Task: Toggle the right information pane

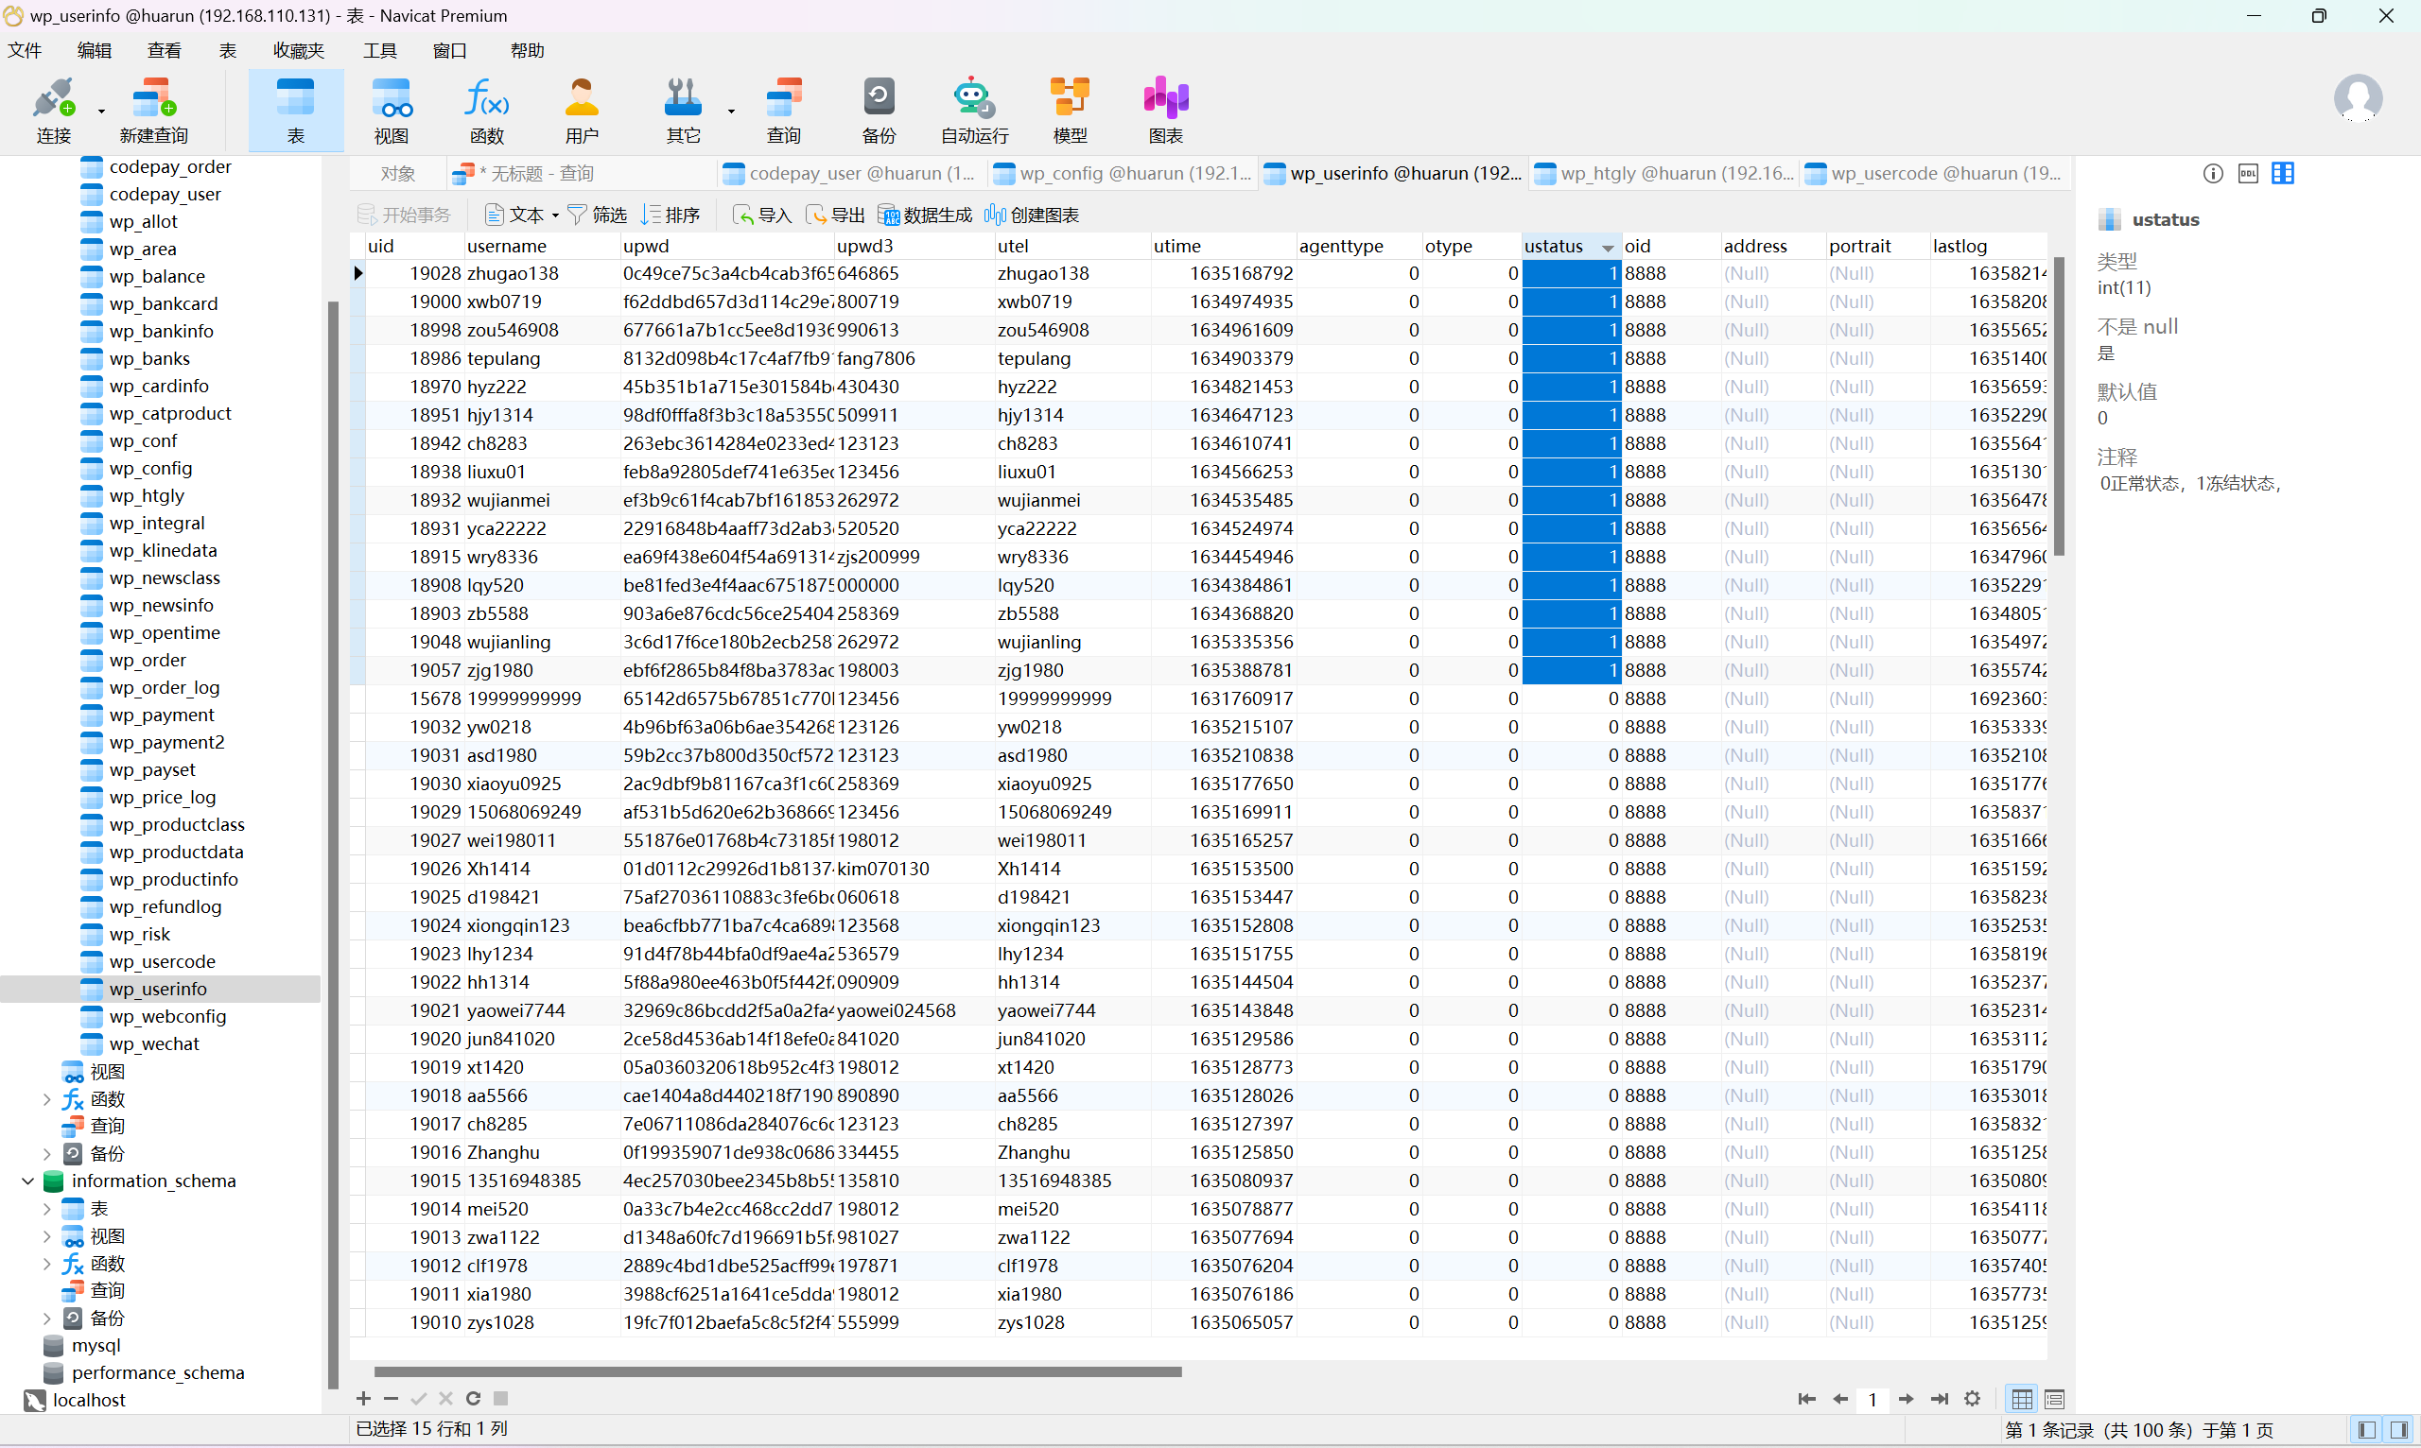Action: coord(2398,1430)
